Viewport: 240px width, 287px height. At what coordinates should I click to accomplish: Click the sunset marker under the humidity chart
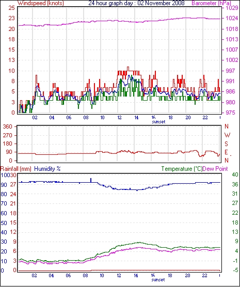pos(158,280)
